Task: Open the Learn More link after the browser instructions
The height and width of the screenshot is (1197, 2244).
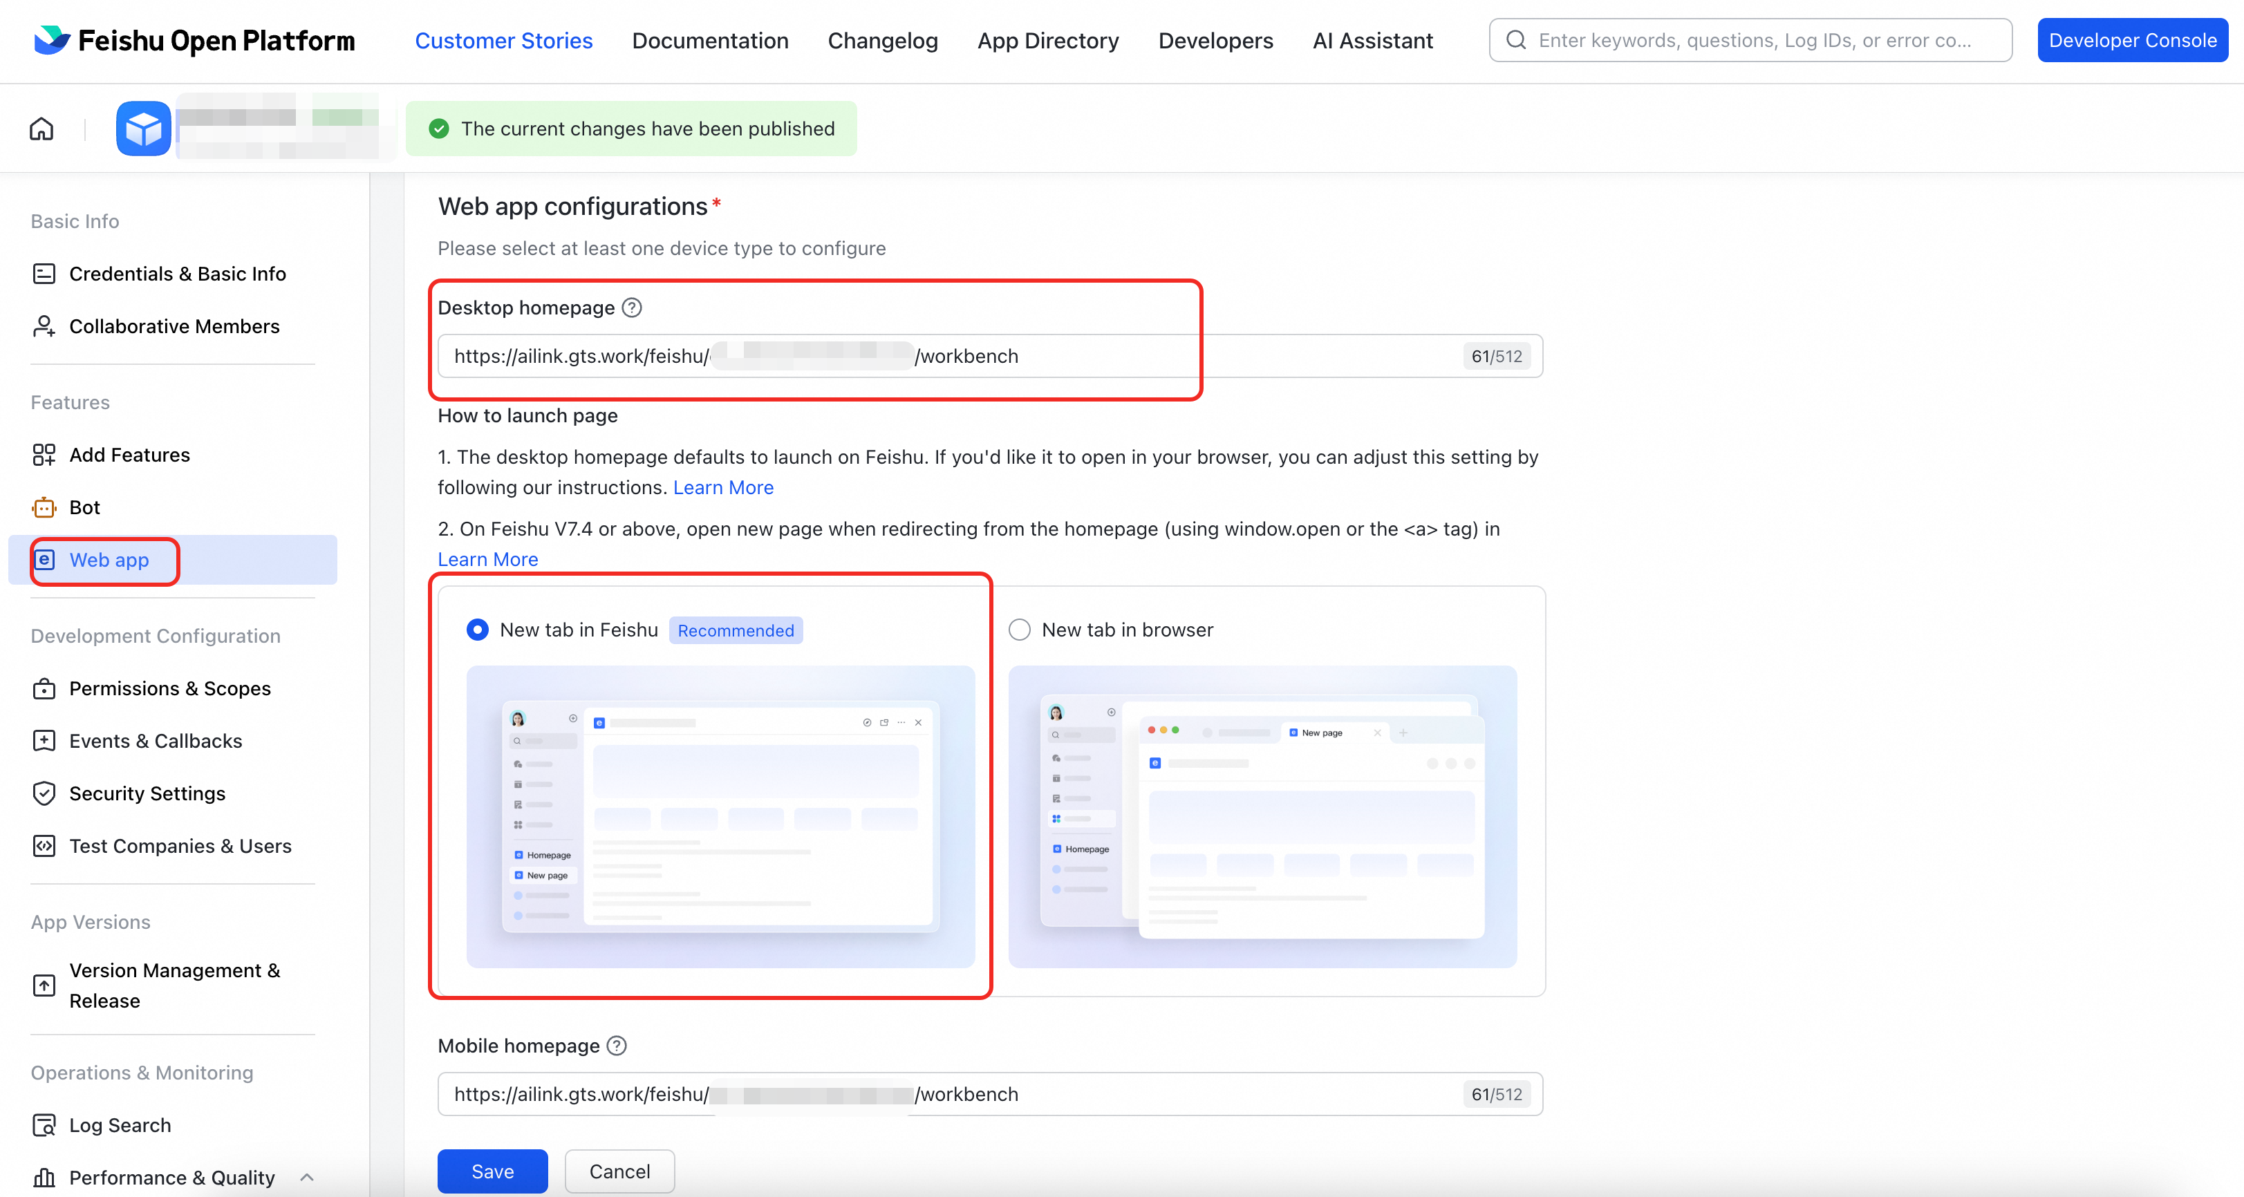Action: click(723, 487)
